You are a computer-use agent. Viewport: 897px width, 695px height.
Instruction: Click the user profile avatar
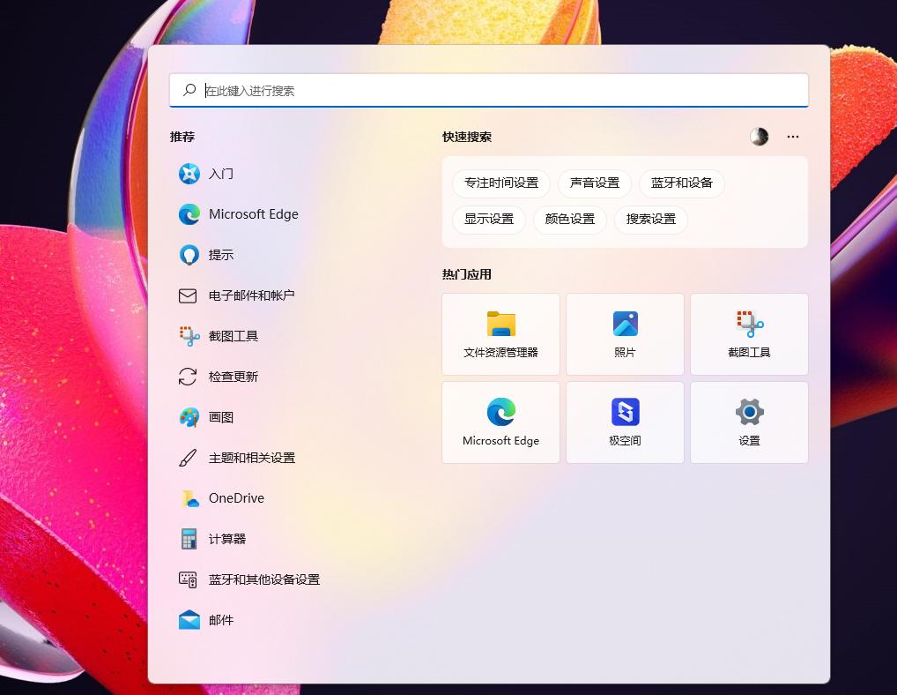759,137
